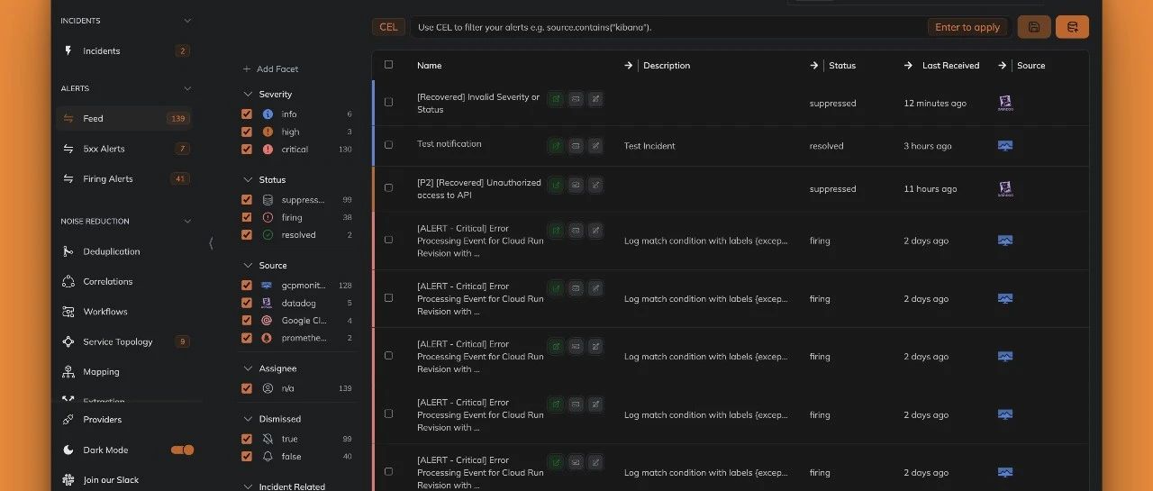
Task: Click the CEL badge
Action: (x=388, y=27)
